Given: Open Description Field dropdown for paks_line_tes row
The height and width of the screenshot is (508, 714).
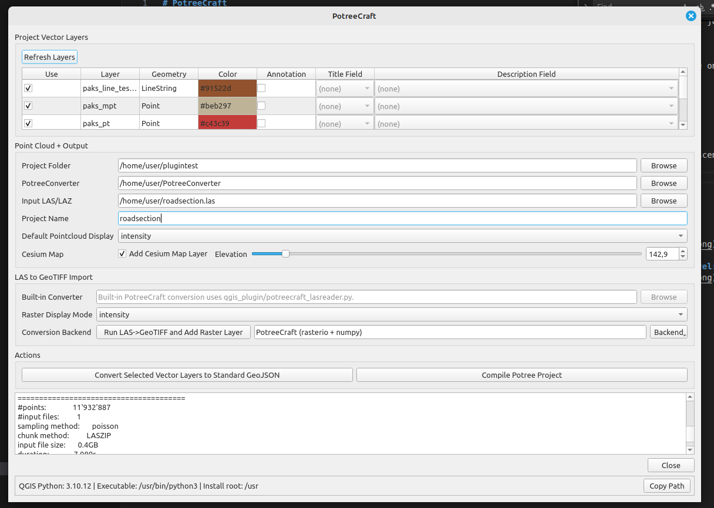Looking at the screenshot, I should pyautogui.click(x=526, y=89).
